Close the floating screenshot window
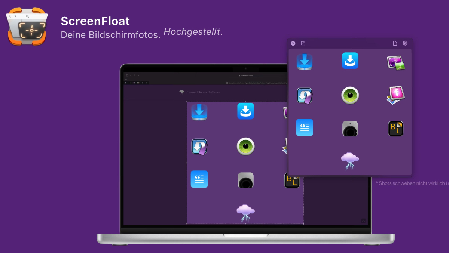This screenshot has height=253, width=449. [293, 43]
